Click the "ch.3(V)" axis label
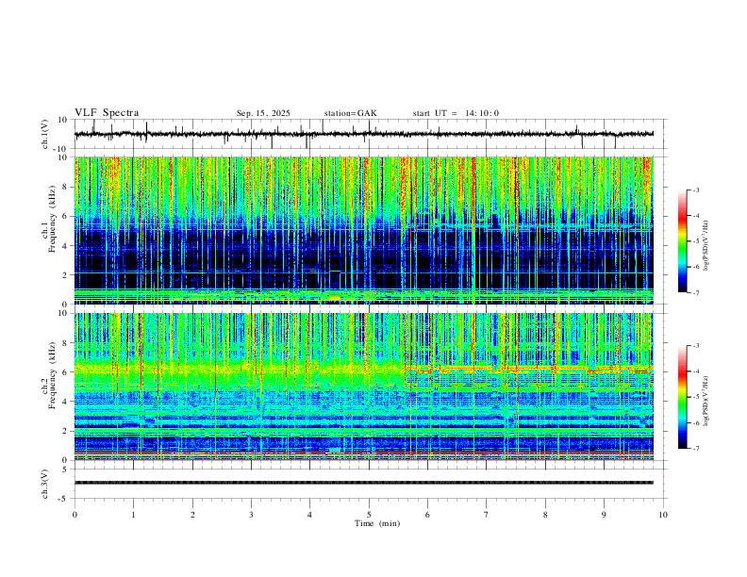Screen dimensions: 747x577 click(45, 485)
